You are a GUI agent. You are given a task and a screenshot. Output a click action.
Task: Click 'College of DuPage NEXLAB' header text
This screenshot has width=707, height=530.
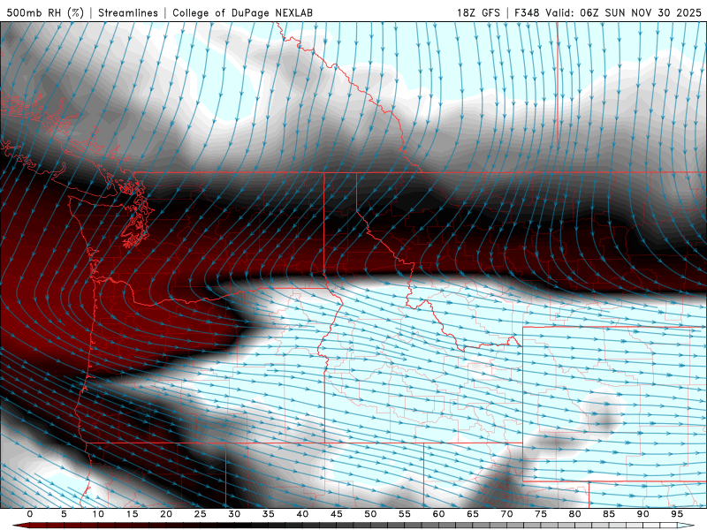(x=242, y=12)
